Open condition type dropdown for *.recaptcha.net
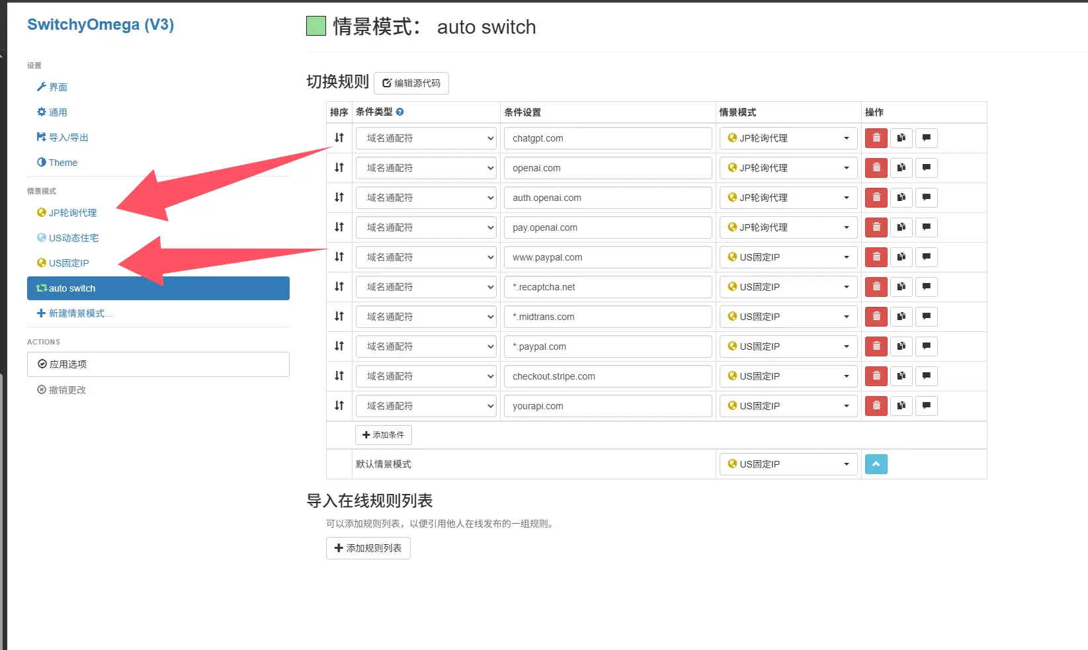Viewport: 1088px width, 650px height. (426, 287)
